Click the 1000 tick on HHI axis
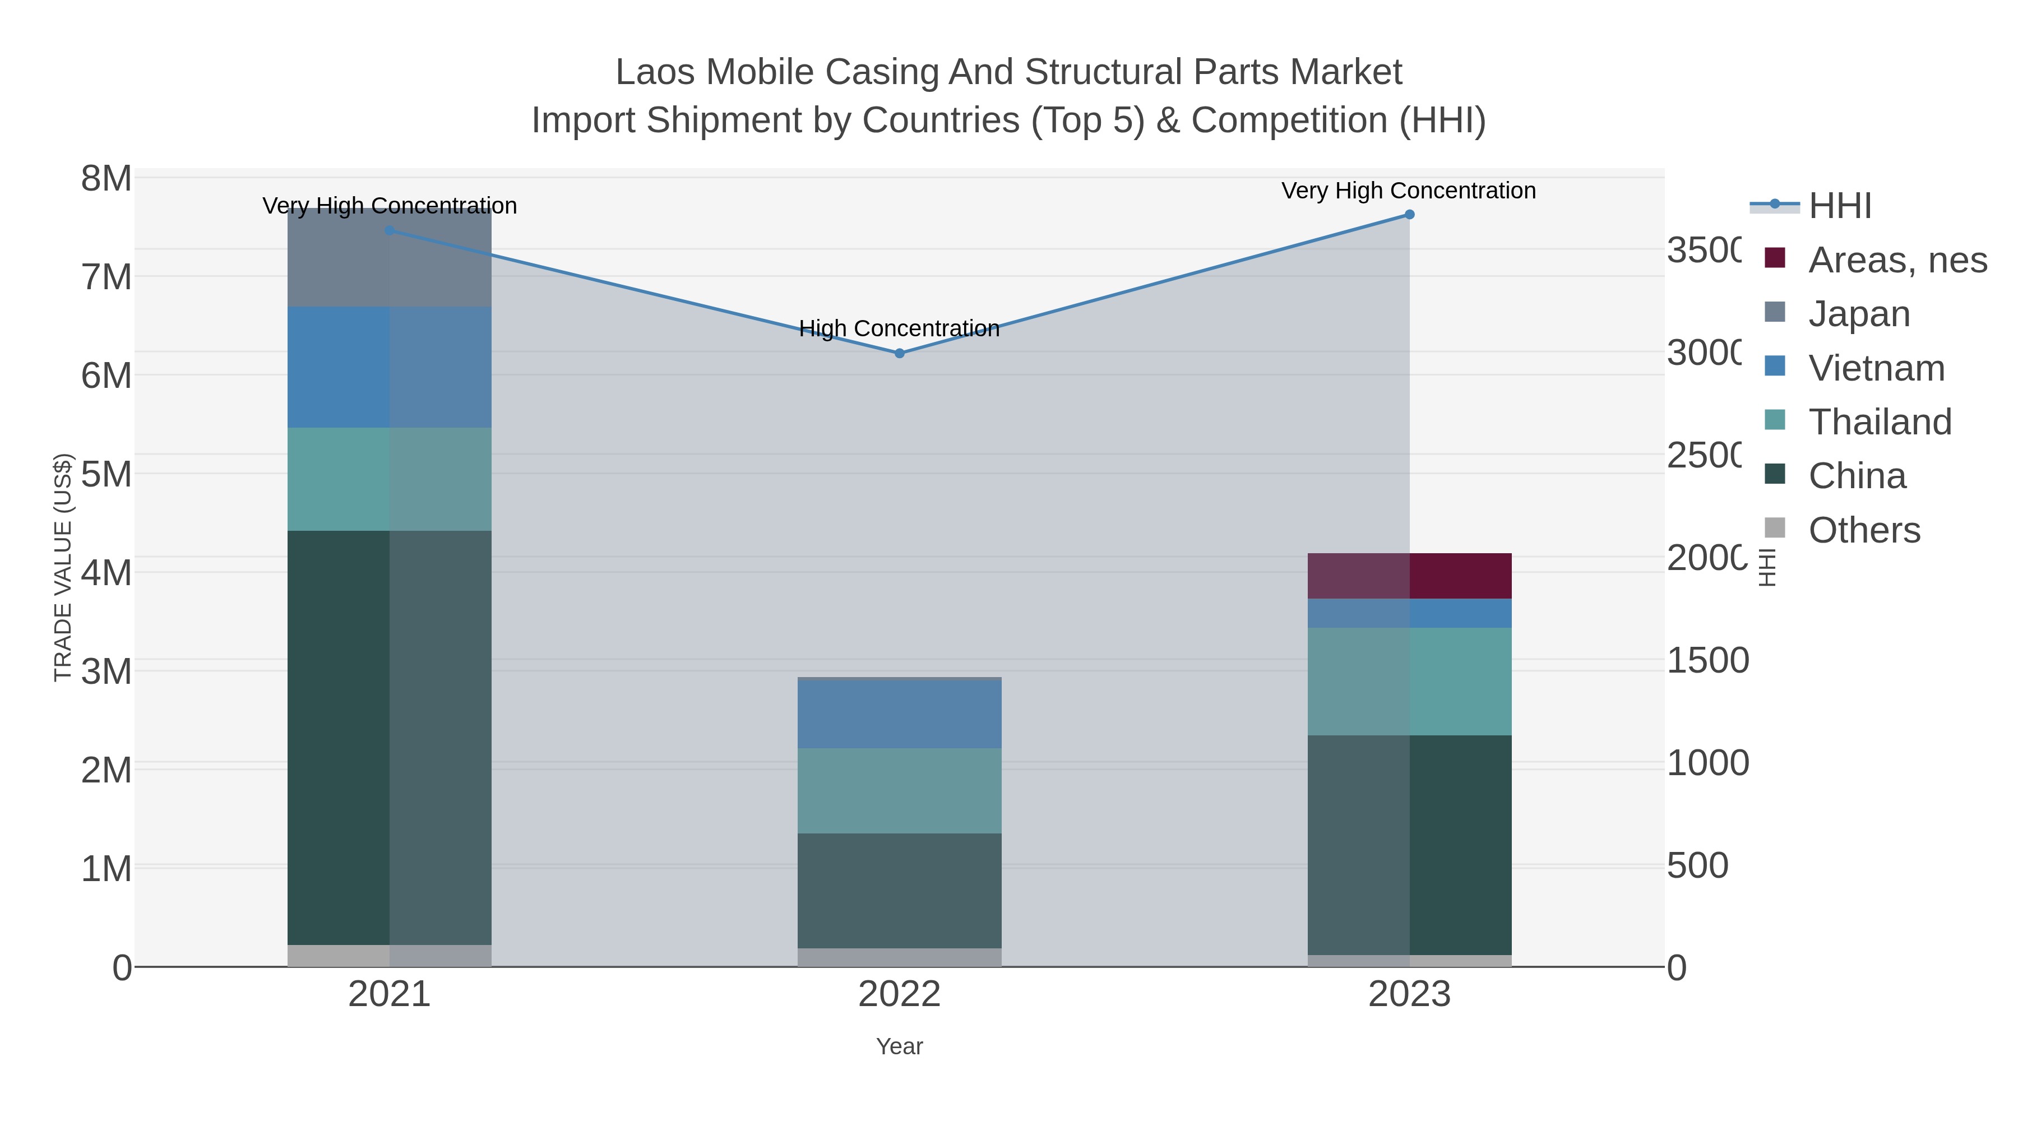The height and width of the screenshot is (1135, 2018). (x=1708, y=763)
